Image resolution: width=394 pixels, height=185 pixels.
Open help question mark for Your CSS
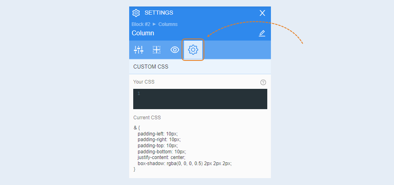click(263, 82)
